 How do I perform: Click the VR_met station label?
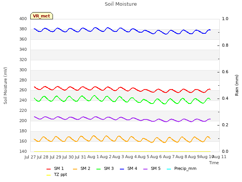pyautogui.click(x=42, y=16)
